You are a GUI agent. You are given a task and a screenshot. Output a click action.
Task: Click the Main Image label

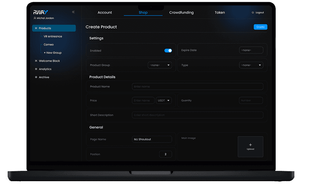click(188, 138)
